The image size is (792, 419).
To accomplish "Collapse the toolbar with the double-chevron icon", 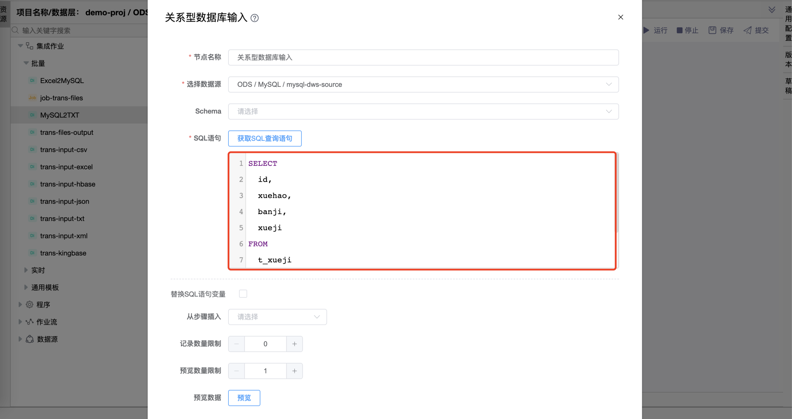I will (x=772, y=9).
